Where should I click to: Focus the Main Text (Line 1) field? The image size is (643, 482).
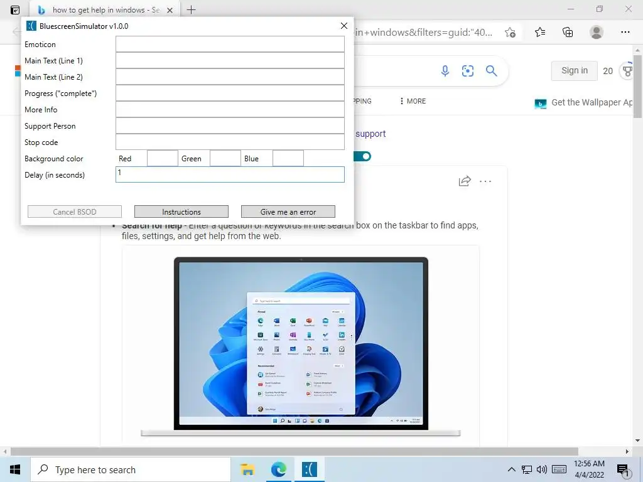coord(230,60)
